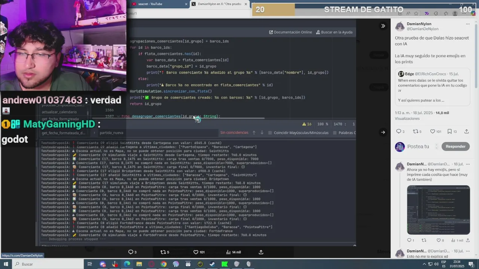Jump to next match with down arrow
The image size is (479, 269).
(x=262, y=133)
